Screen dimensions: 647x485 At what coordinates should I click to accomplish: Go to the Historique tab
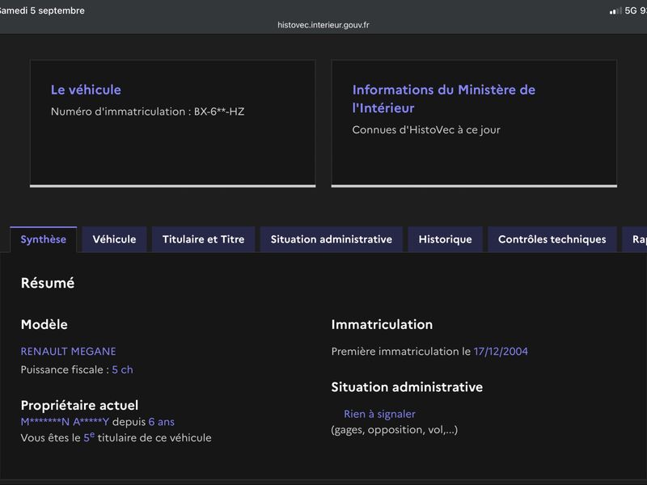click(x=446, y=239)
